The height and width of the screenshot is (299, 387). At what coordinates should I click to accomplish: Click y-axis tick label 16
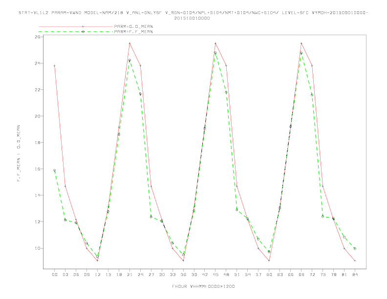tap(38, 169)
